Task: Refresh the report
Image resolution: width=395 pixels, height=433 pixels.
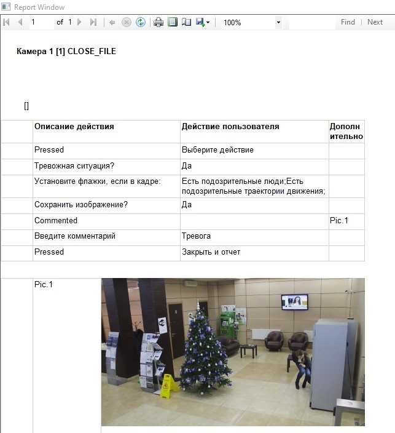Action: pyautogui.click(x=141, y=22)
